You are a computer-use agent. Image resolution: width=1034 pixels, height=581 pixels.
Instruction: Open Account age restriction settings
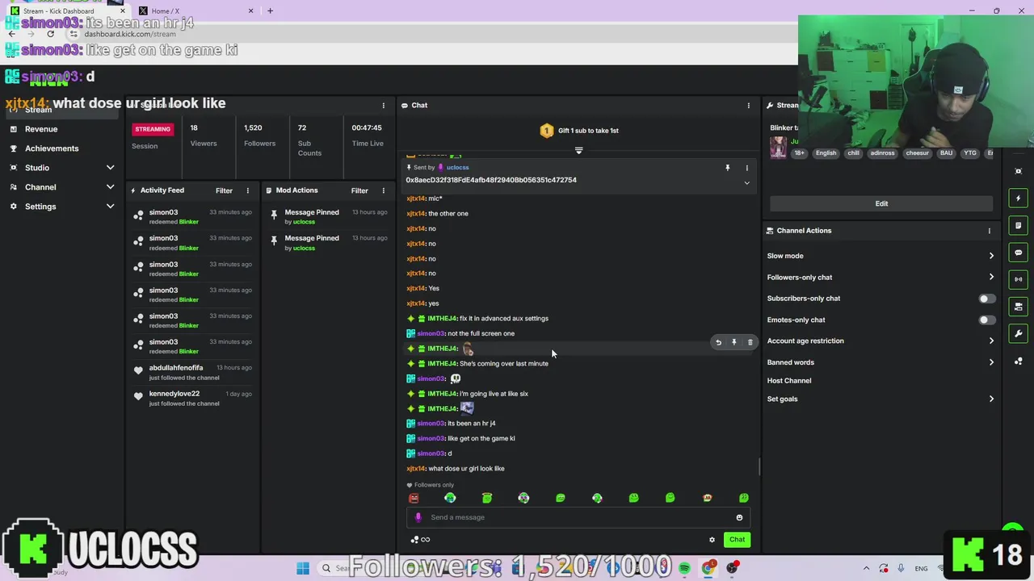tap(881, 341)
